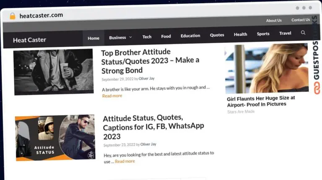Screen dimensions: 322x180
Task: Expand the Business menu dropdown arrow
Action: point(130,37)
